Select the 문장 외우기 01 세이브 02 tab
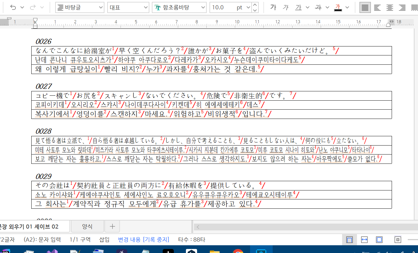This screenshot has height=253, width=418. [31, 227]
